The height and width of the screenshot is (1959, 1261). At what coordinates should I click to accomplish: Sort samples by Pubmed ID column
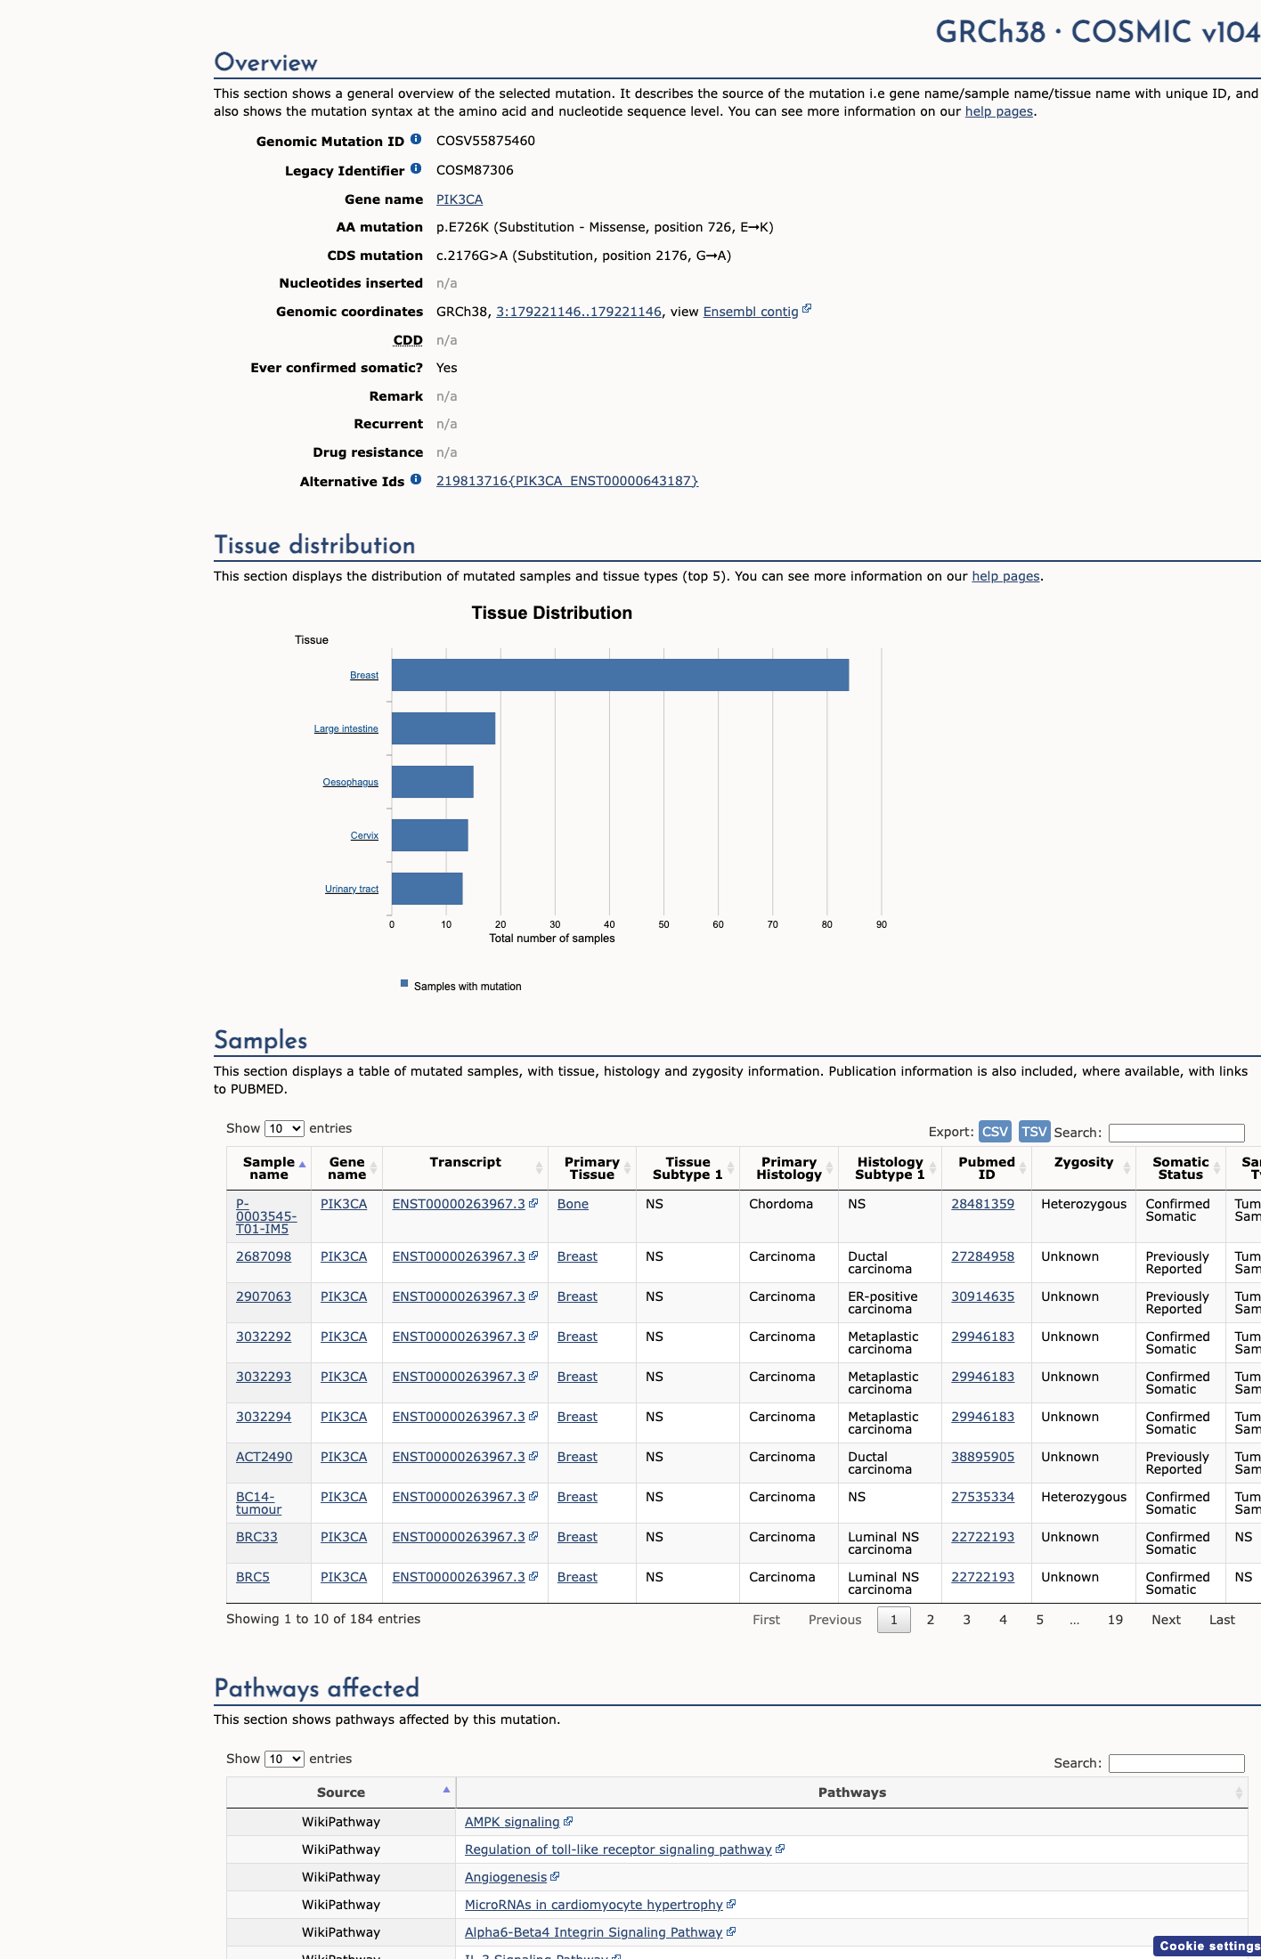(x=987, y=1168)
